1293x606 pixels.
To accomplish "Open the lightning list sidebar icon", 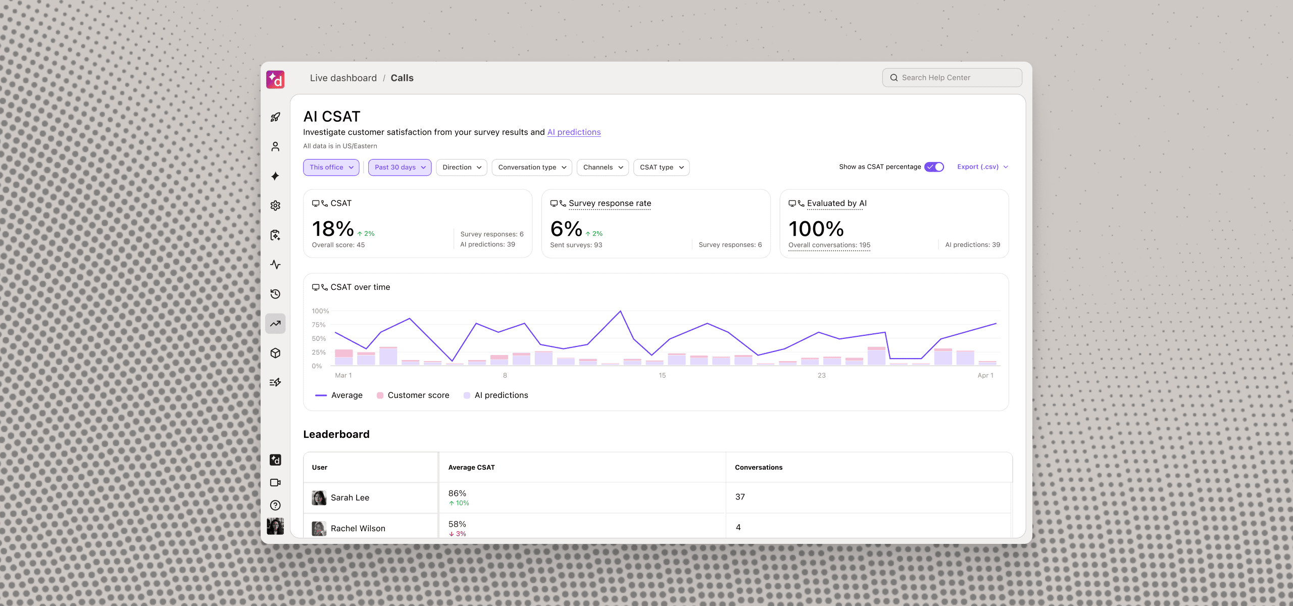I will point(275,382).
